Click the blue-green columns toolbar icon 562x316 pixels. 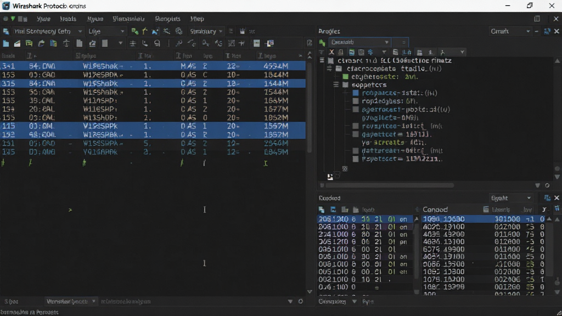pyautogui.click(x=53, y=43)
